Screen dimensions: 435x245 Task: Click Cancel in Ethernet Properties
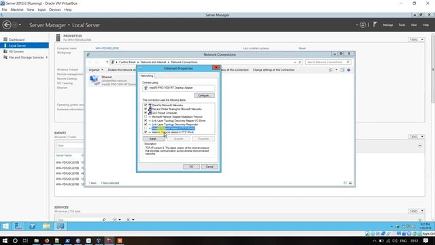tap(209, 167)
